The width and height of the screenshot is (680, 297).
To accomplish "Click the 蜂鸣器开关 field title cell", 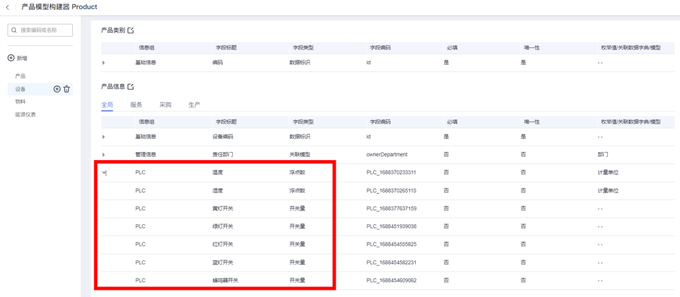I will 225,281.
